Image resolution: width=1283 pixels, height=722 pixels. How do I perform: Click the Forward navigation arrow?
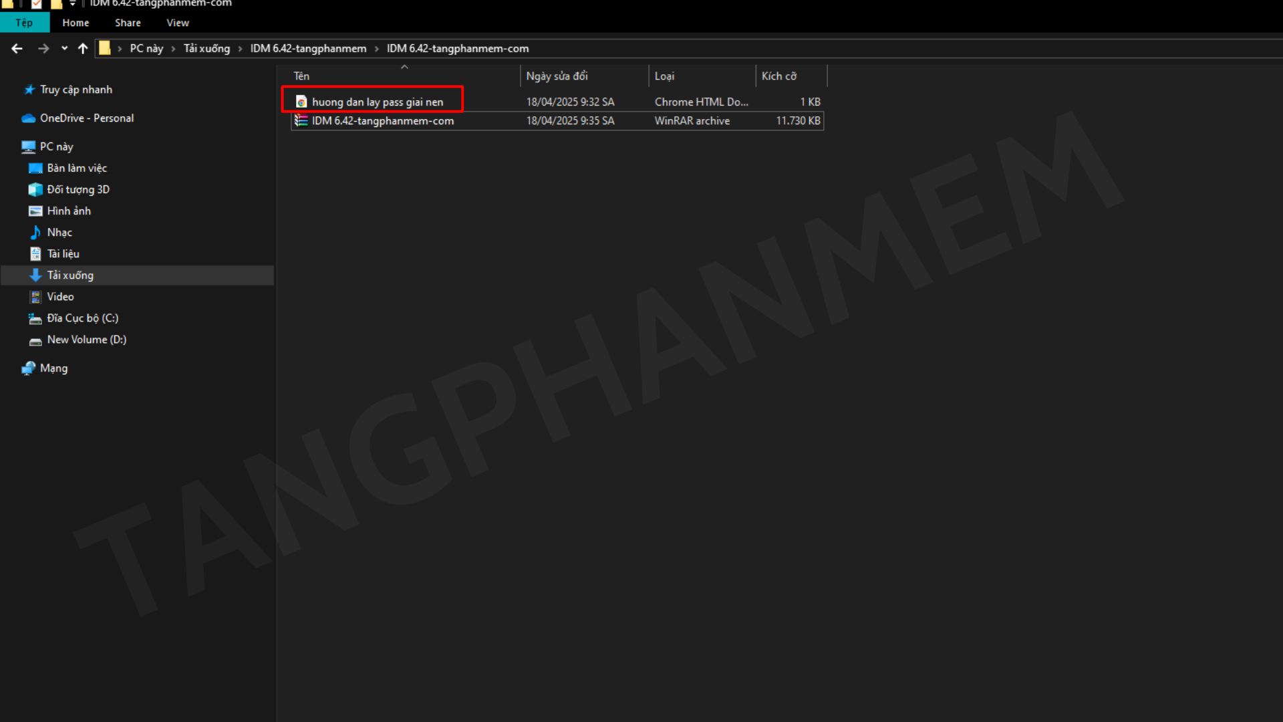[x=43, y=48]
